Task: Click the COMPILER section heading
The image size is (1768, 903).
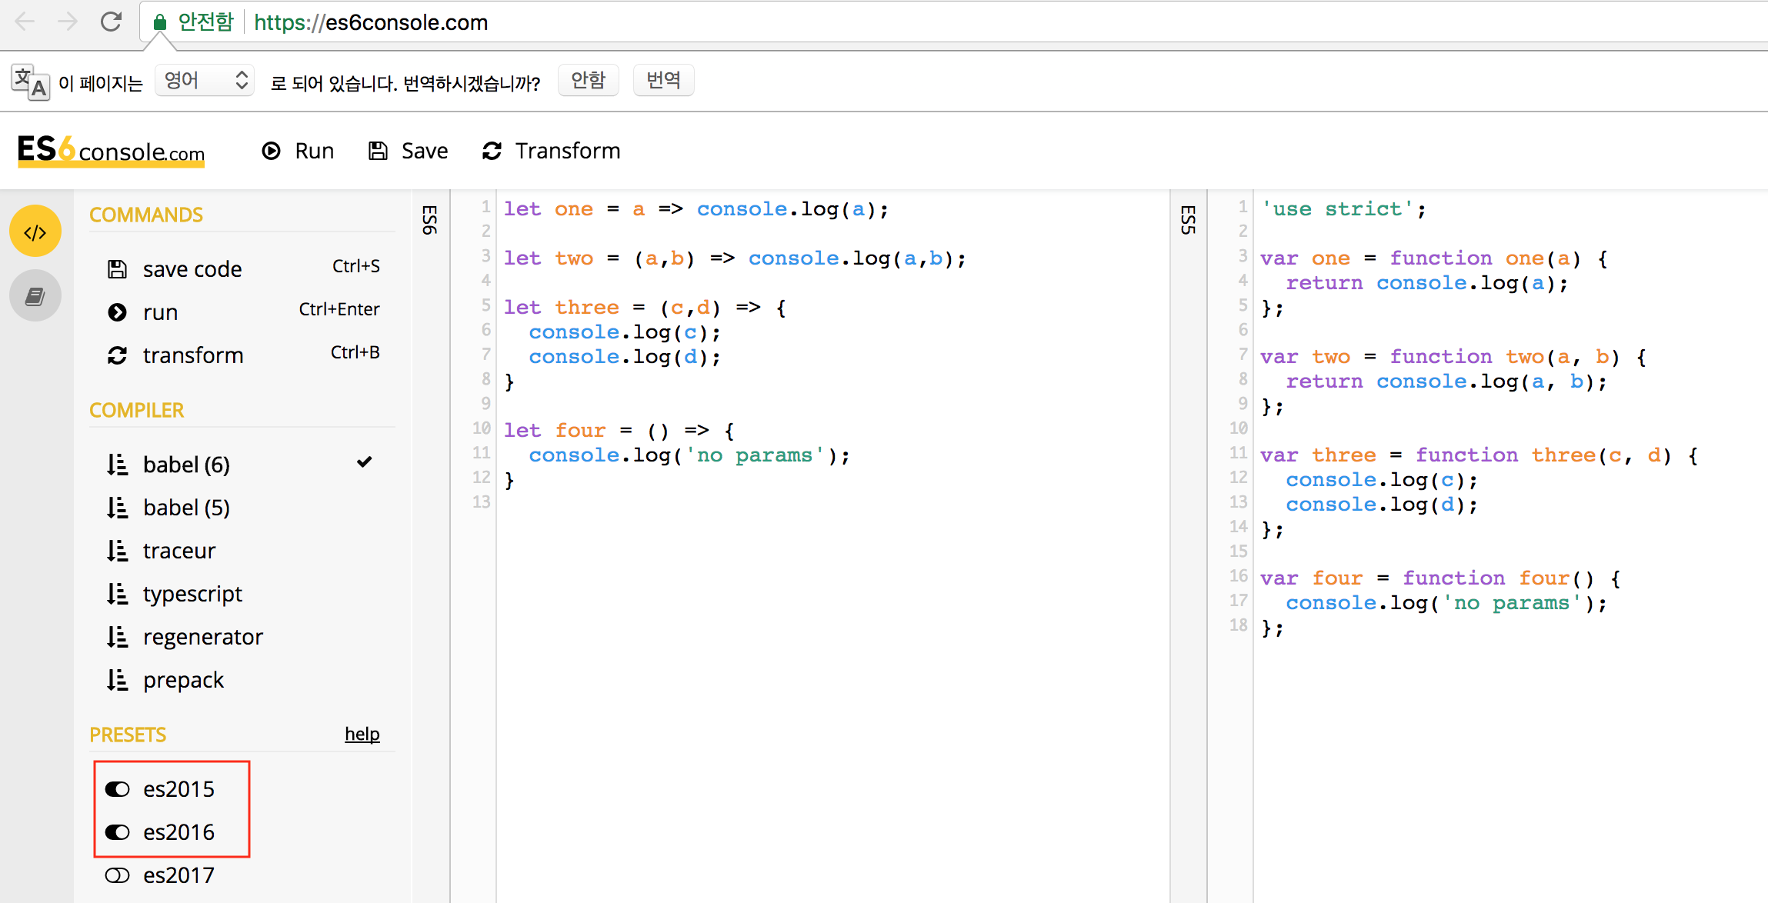Action: [x=137, y=411]
